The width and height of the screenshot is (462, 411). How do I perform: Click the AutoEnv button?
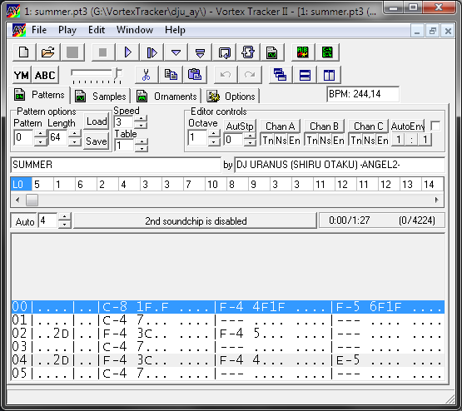[408, 126]
